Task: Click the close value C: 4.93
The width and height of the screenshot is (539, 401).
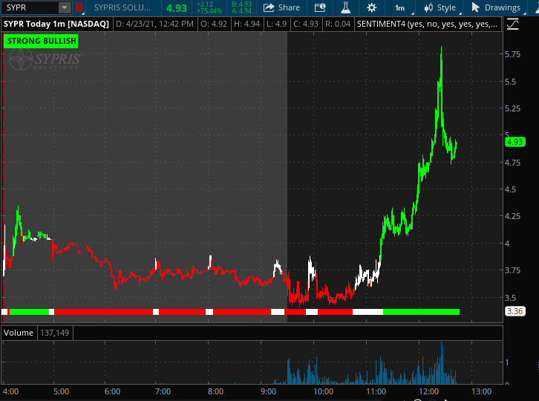Action: [x=306, y=24]
